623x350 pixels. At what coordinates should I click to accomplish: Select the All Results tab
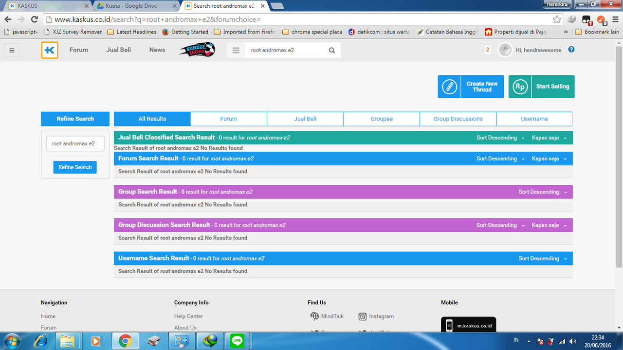pyautogui.click(x=152, y=119)
